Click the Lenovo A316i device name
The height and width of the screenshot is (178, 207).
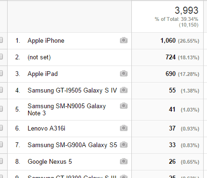pyautogui.click(x=47, y=128)
